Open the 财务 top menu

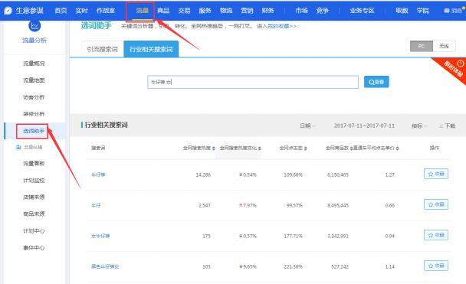tap(267, 11)
